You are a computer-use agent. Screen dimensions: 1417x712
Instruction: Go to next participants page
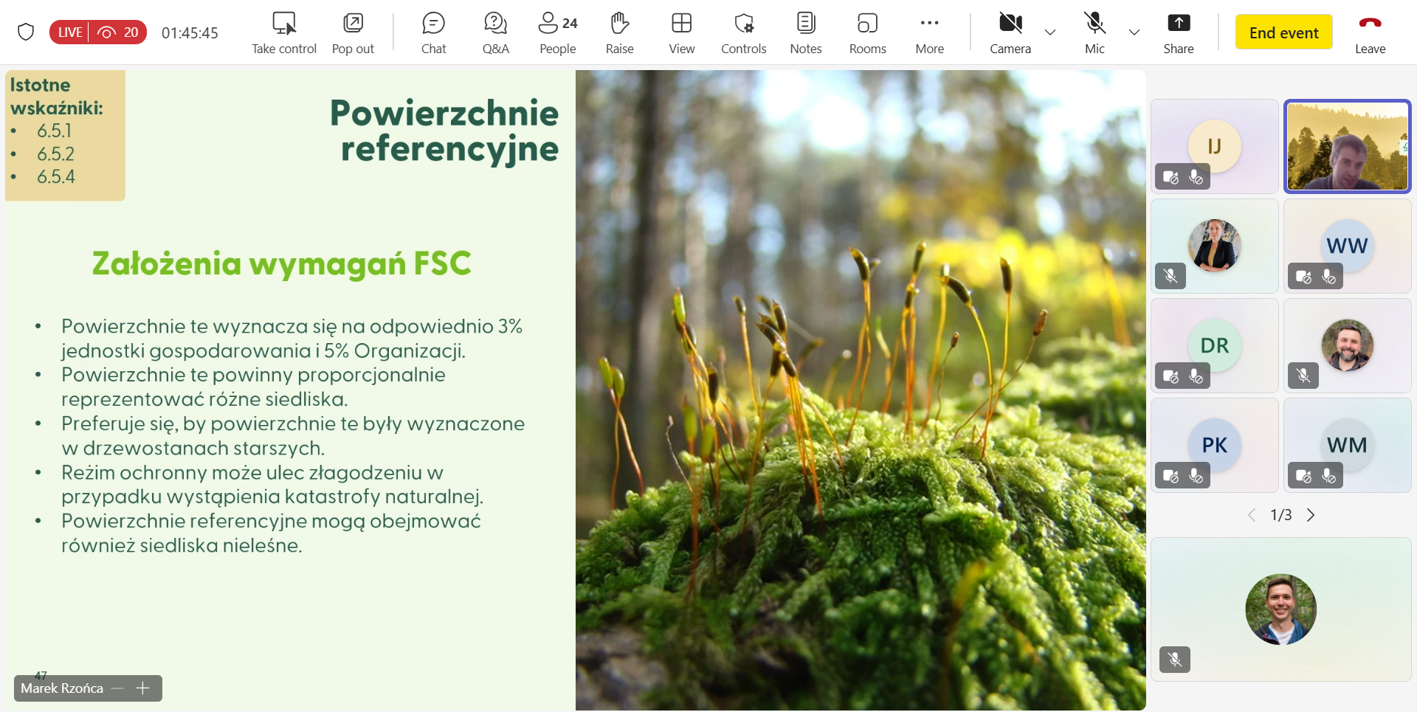[x=1311, y=515]
